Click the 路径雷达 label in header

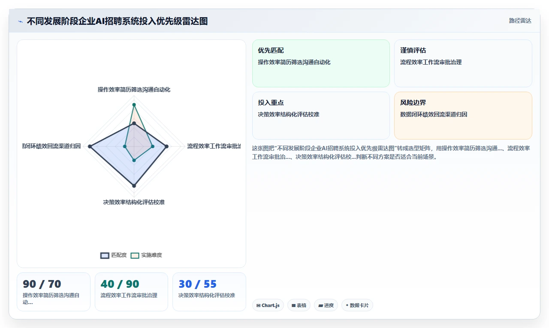pyautogui.click(x=520, y=21)
